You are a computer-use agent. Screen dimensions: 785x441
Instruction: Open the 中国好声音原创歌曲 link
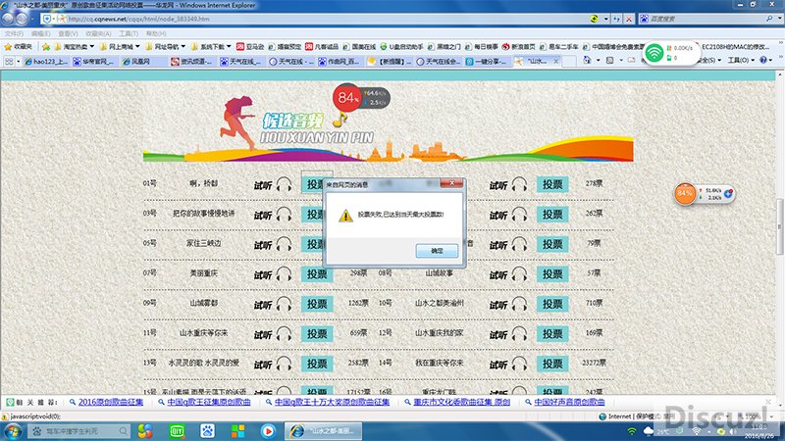(569, 402)
